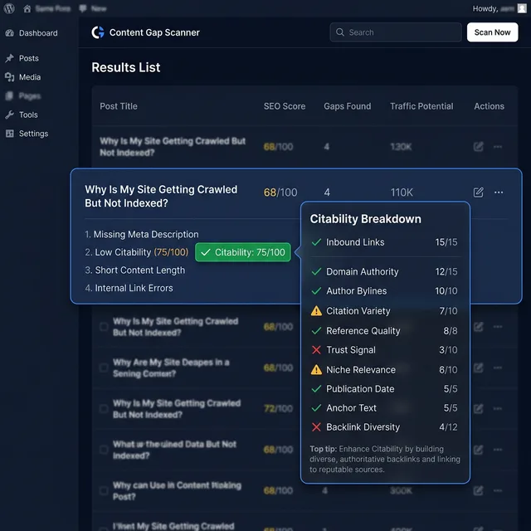Click the warning icon beside Citation Variety

point(316,310)
